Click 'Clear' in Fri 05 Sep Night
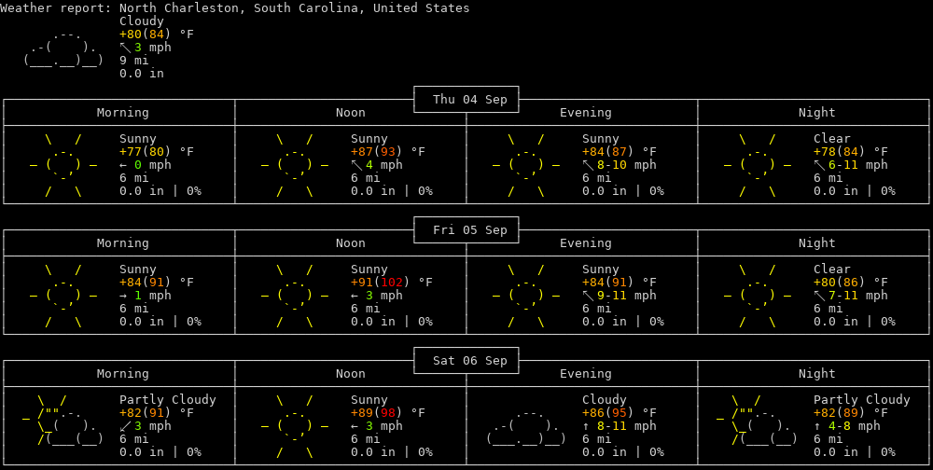 click(832, 269)
